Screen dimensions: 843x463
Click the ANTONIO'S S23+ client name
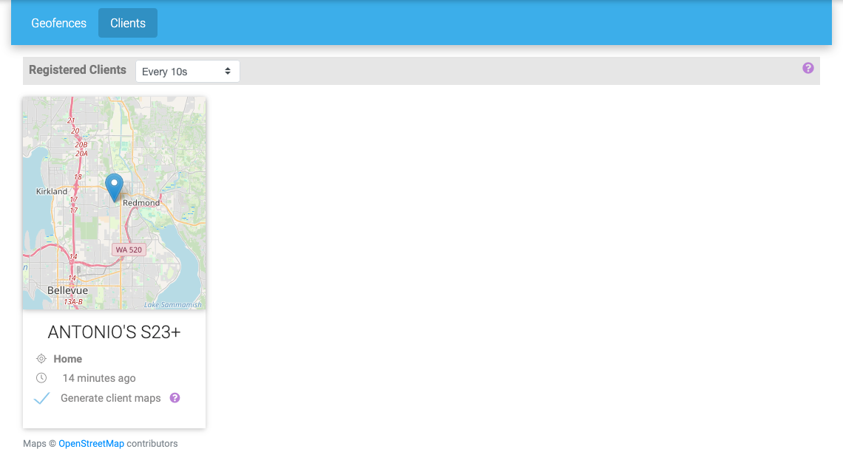coord(114,332)
